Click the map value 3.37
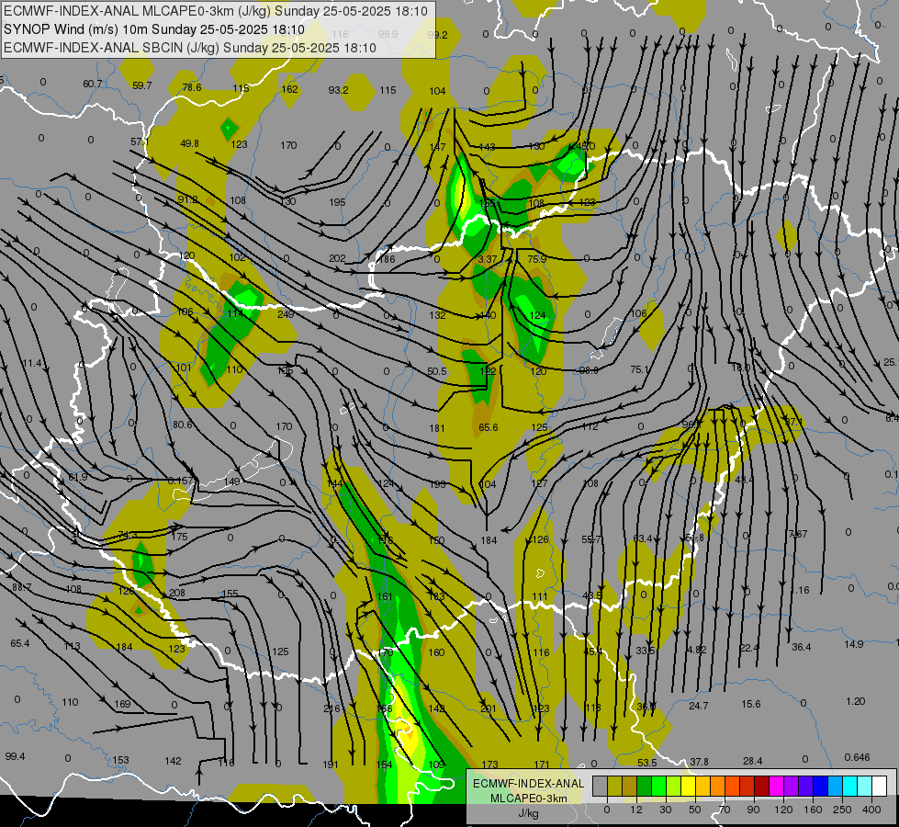Image resolution: width=899 pixels, height=827 pixels. point(488,259)
